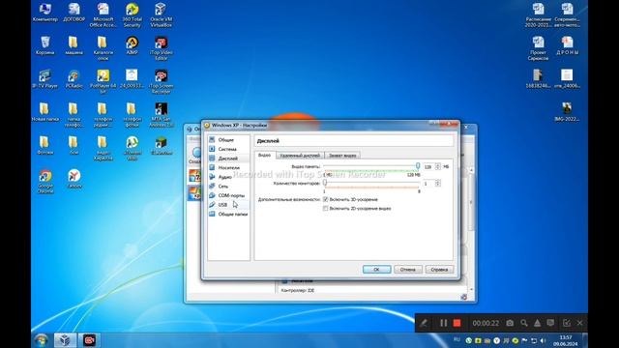The height and width of the screenshot is (348, 619).
Task: Increase video memory with stepper arrows
Action: coord(438,165)
